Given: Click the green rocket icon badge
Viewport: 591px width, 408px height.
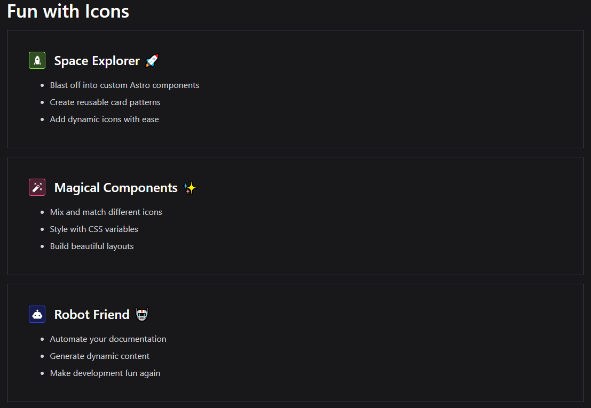Looking at the screenshot, I should point(37,60).
